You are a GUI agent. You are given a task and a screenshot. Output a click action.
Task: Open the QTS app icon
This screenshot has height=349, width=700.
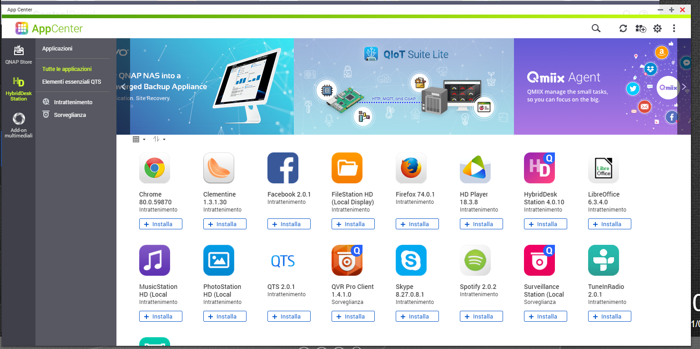(x=283, y=260)
